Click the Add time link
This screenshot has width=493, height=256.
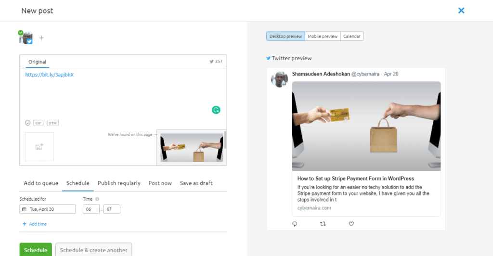click(x=35, y=224)
